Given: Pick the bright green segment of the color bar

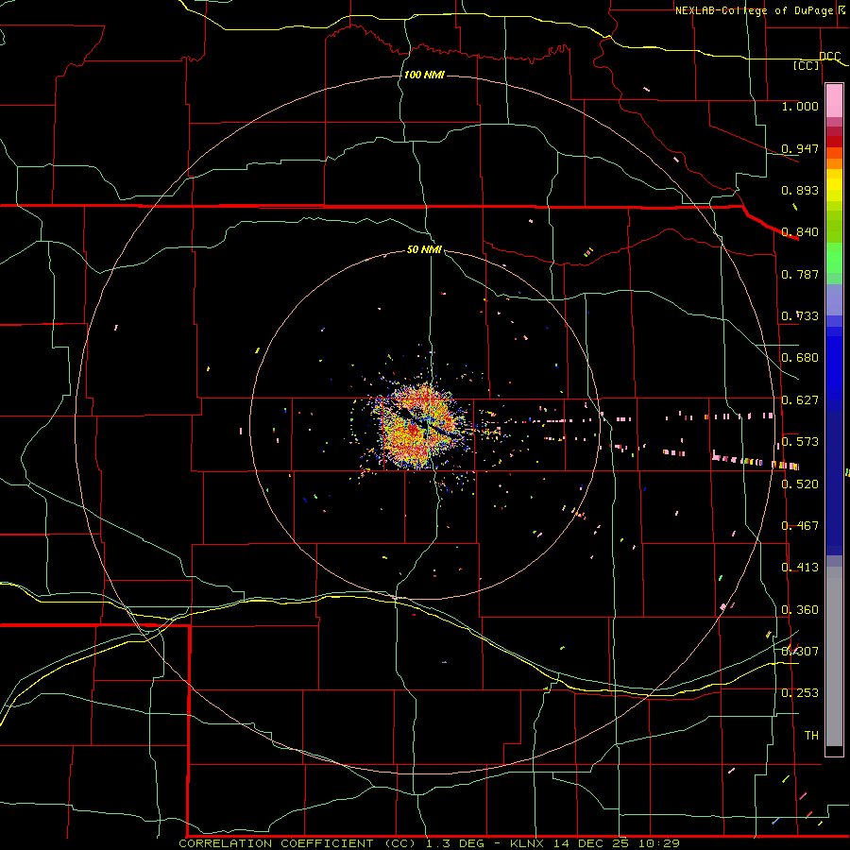Looking at the screenshot, I should [834, 258].
